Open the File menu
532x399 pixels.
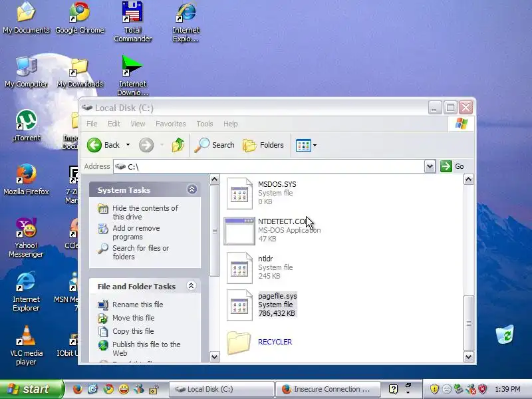tap(92, 124)
